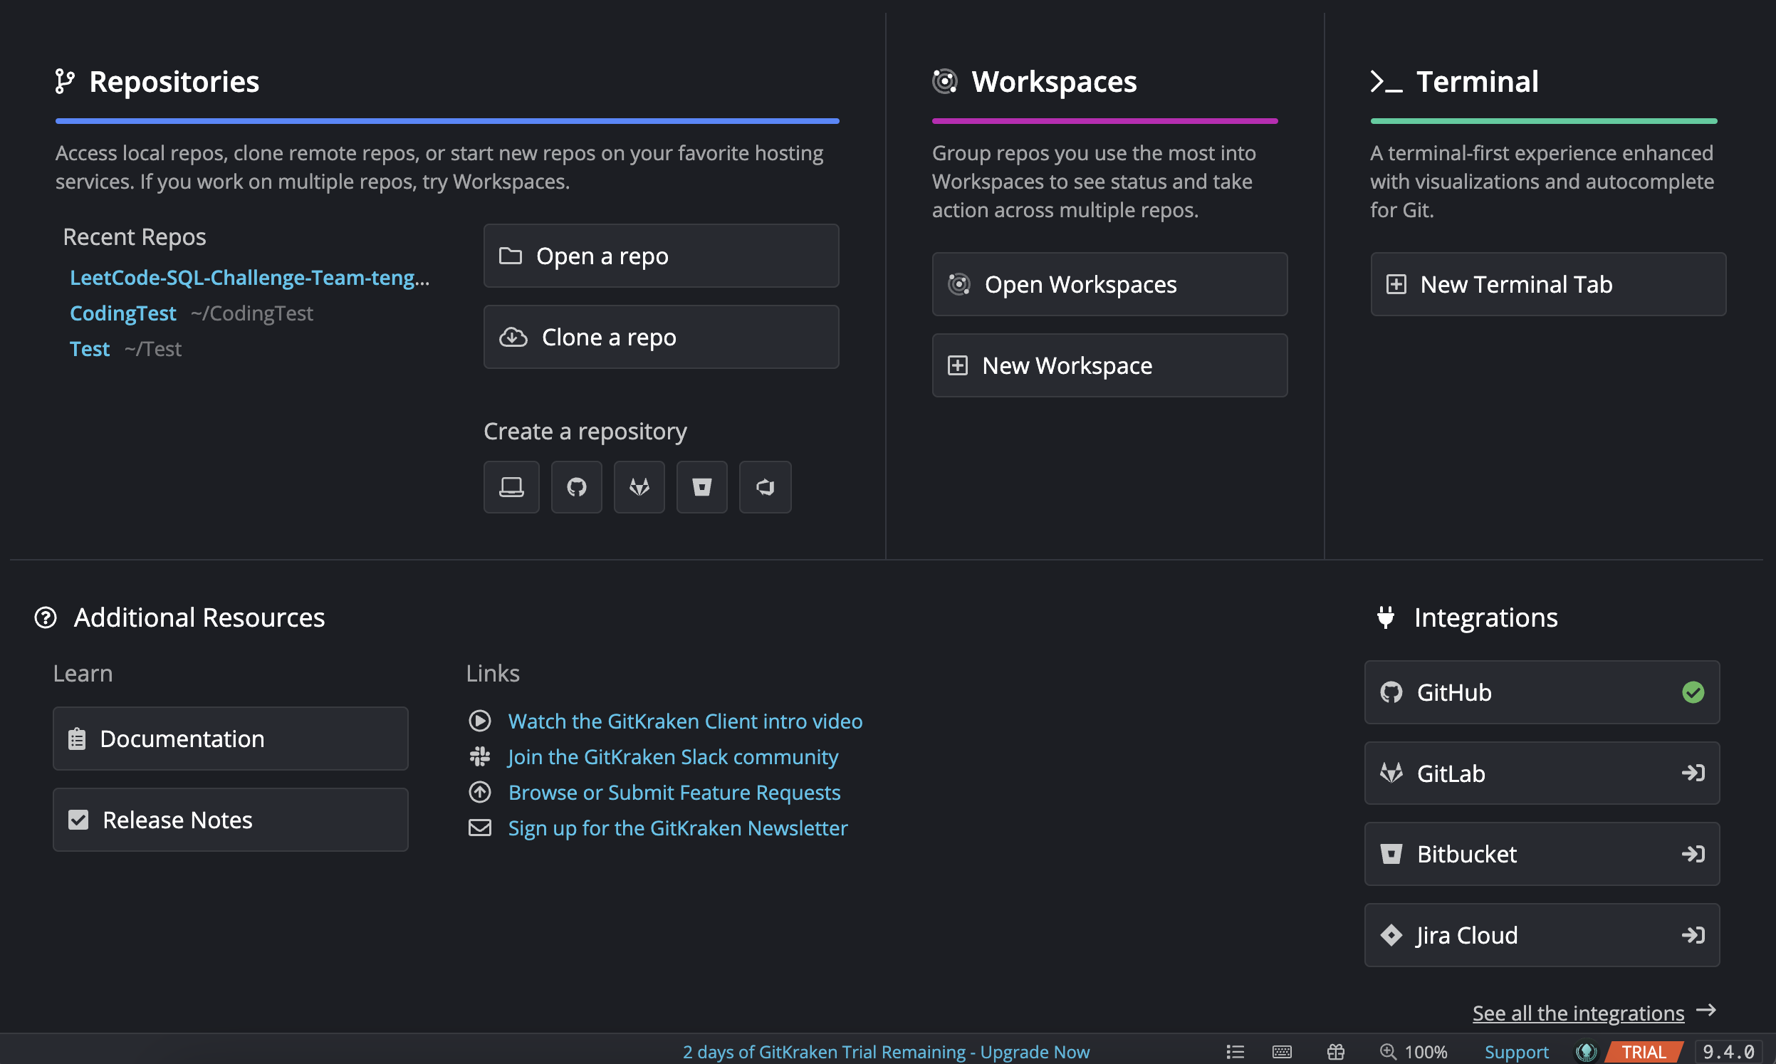Click the ~/Test path text
Viewport: 1776px width, 1064px height.
(x=152, y=349)
